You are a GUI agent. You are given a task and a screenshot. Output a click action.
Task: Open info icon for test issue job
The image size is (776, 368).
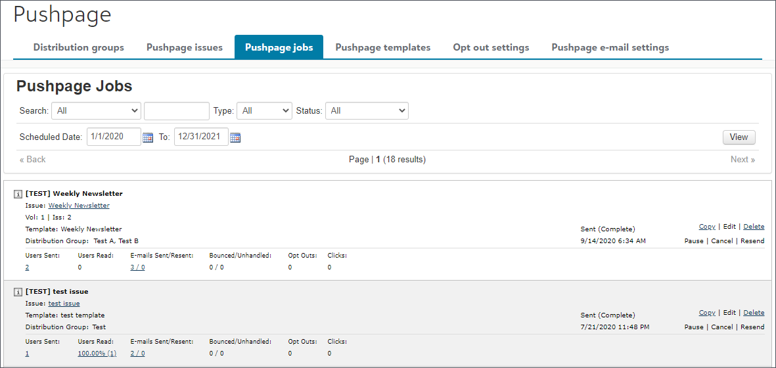(x=17, y=291)
